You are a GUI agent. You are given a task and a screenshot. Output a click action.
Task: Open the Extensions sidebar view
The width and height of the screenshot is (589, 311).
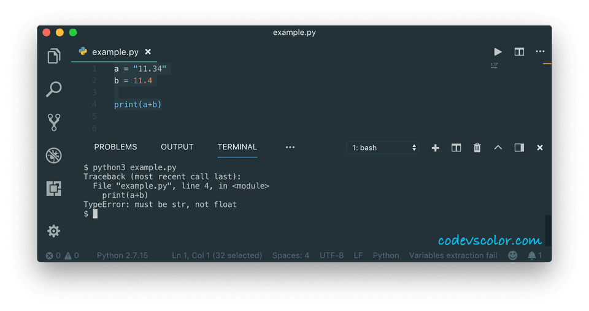click(x=54, y=189)
